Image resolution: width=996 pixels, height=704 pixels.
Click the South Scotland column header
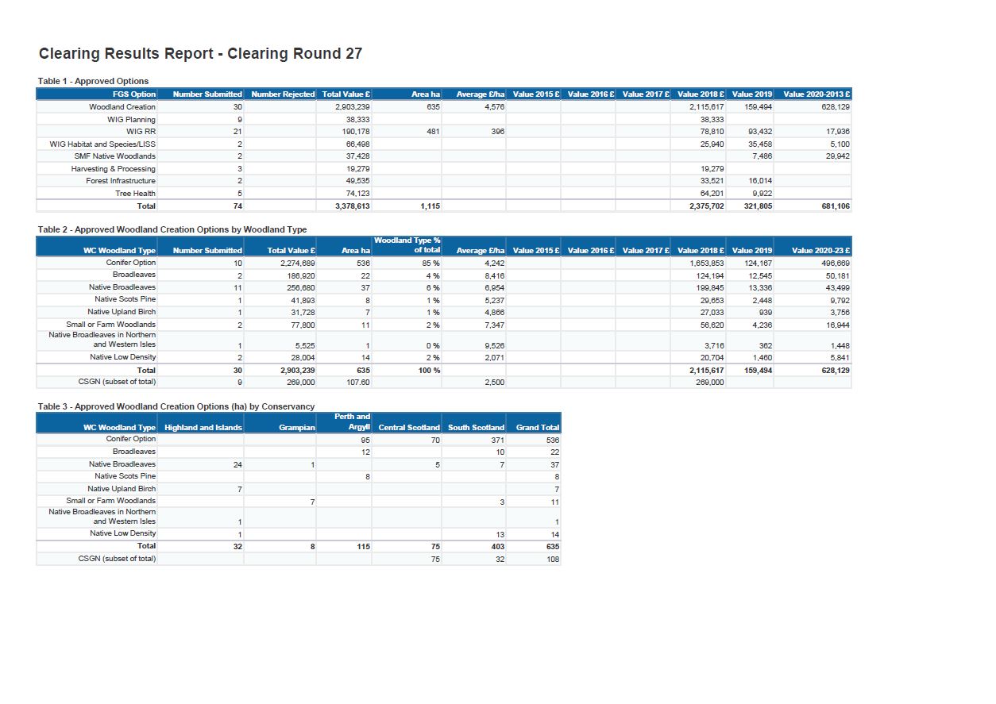tap(476, 428)
